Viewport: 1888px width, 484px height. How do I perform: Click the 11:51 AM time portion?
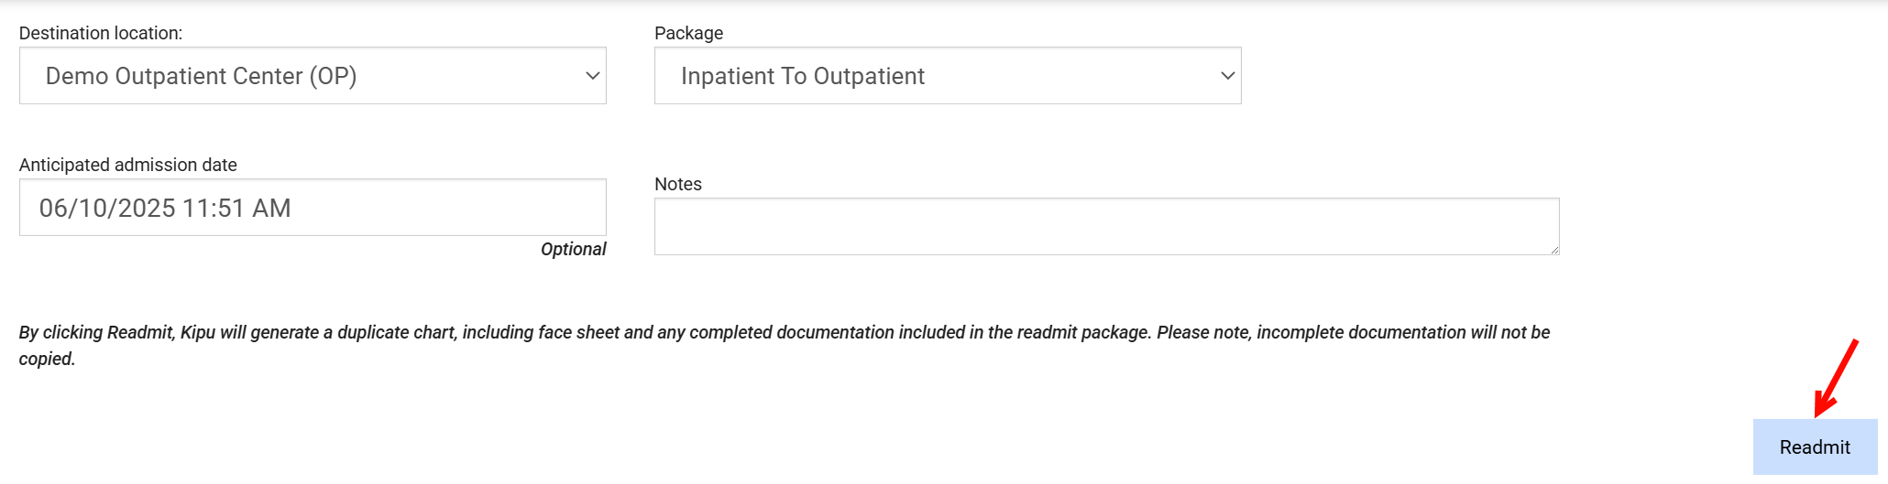tap(236, 209)
